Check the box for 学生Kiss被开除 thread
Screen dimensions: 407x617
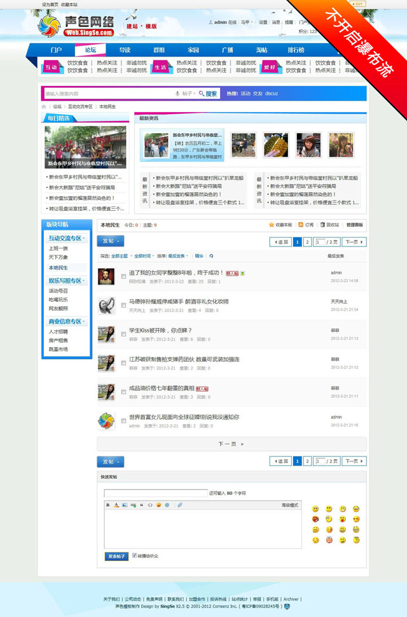(123, 334)
